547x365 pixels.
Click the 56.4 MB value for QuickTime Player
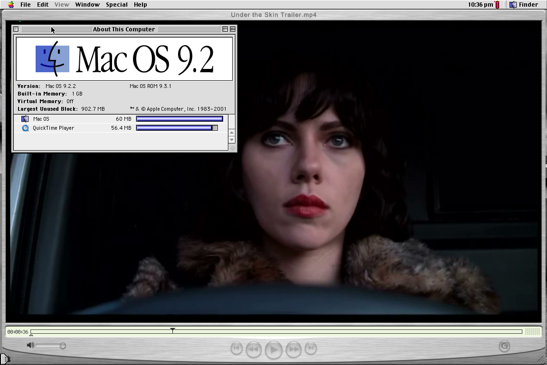click(121, 128)
